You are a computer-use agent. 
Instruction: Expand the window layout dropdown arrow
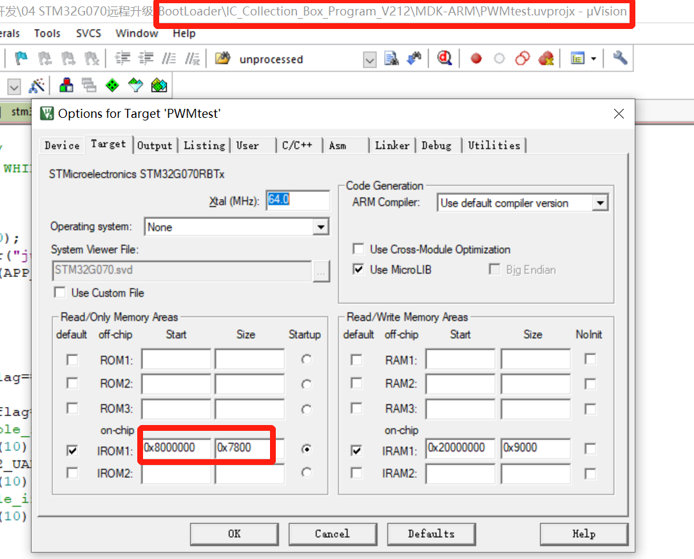tap(593, 59)
